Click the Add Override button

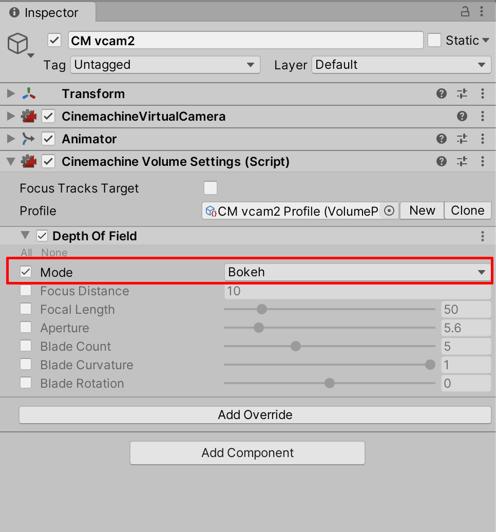tap(255, 415)
